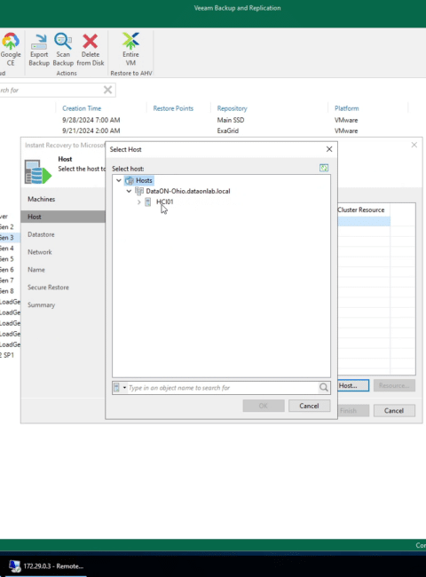Launch Scan Backup action

point(63,50)
